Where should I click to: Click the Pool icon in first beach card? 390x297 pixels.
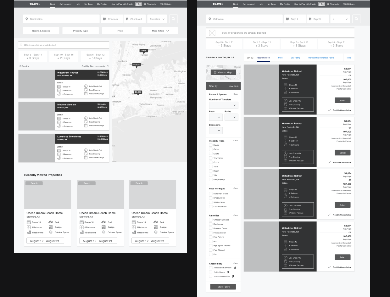pyautogui.click(x=51, y=222)
